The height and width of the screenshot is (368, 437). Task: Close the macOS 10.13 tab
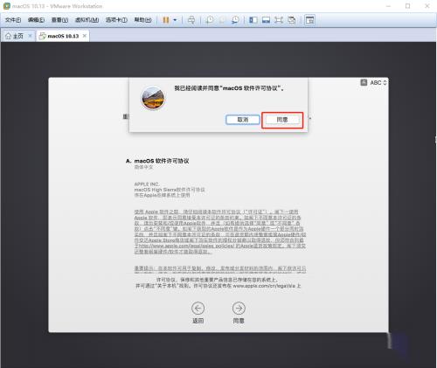(85, 36)
